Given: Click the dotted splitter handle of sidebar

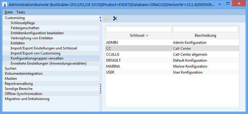Looking at the screenshot, I should pyautogui.click(x=101, y=89).
